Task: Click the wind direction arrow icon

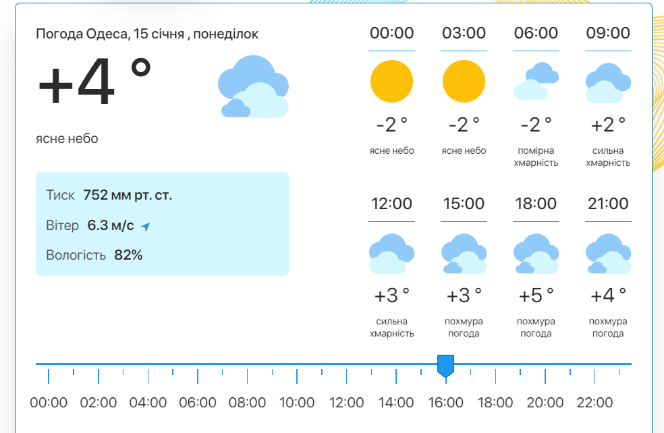Action: [145, 227]
